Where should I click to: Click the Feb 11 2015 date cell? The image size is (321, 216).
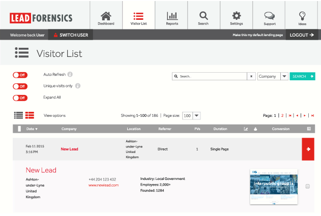[x=35, y=149]
